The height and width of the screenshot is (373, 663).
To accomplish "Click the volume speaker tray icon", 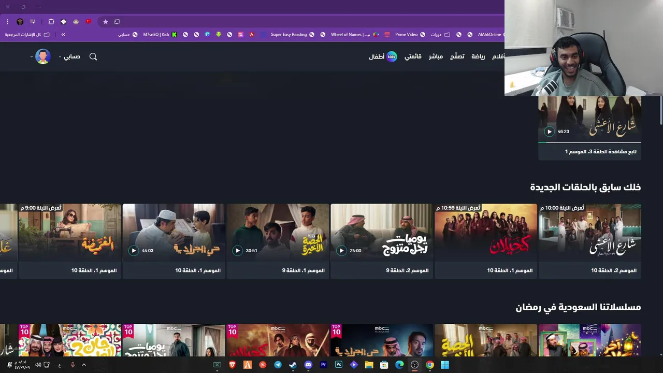I will coord(38,365).
